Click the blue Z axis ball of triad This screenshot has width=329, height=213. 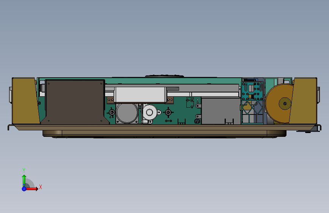point(24,189)
